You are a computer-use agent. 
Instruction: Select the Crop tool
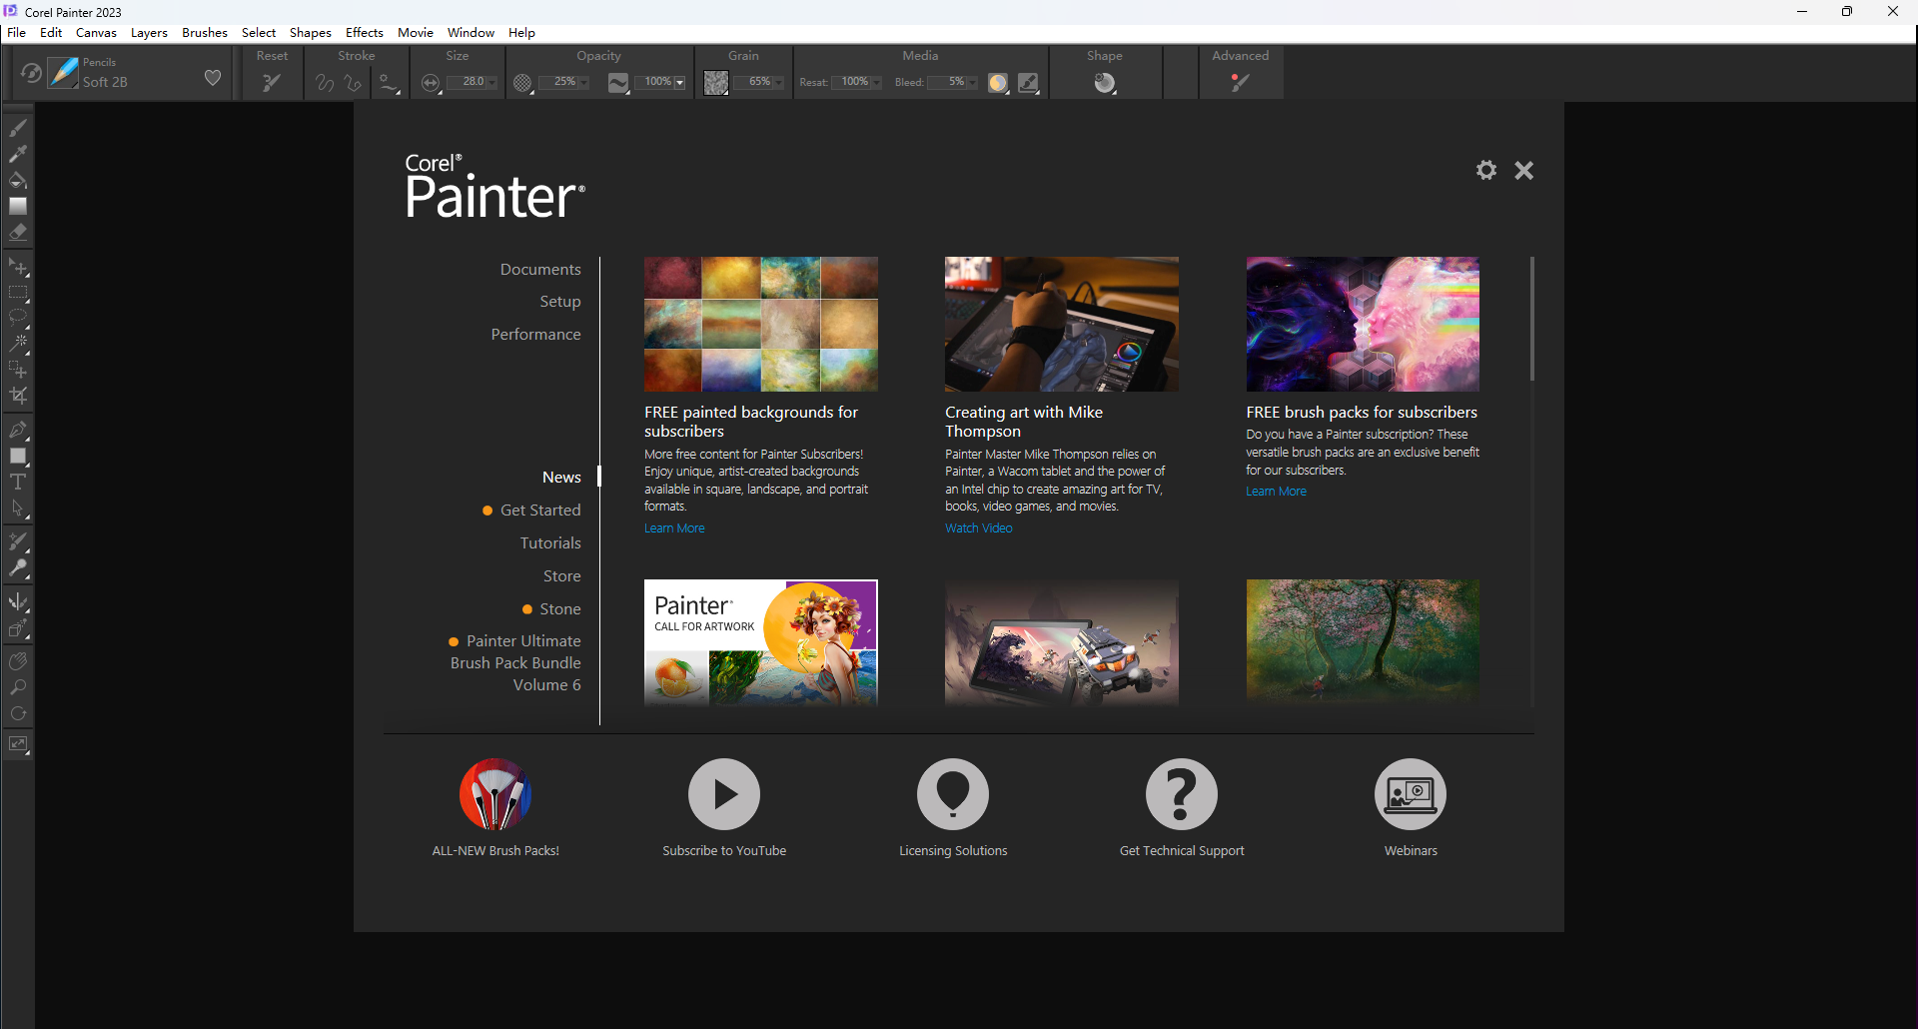(18, 396)
